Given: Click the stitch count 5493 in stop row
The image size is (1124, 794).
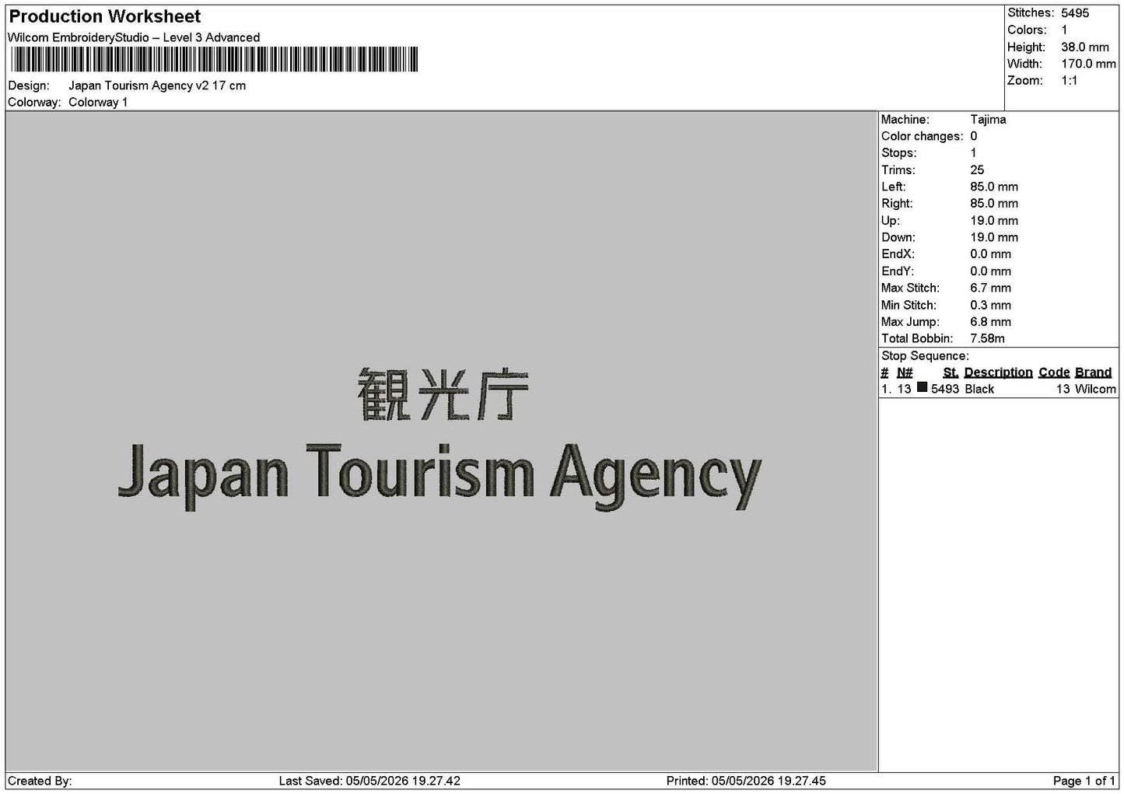Looking at the screenshot, I should click(x=945, y=389).
